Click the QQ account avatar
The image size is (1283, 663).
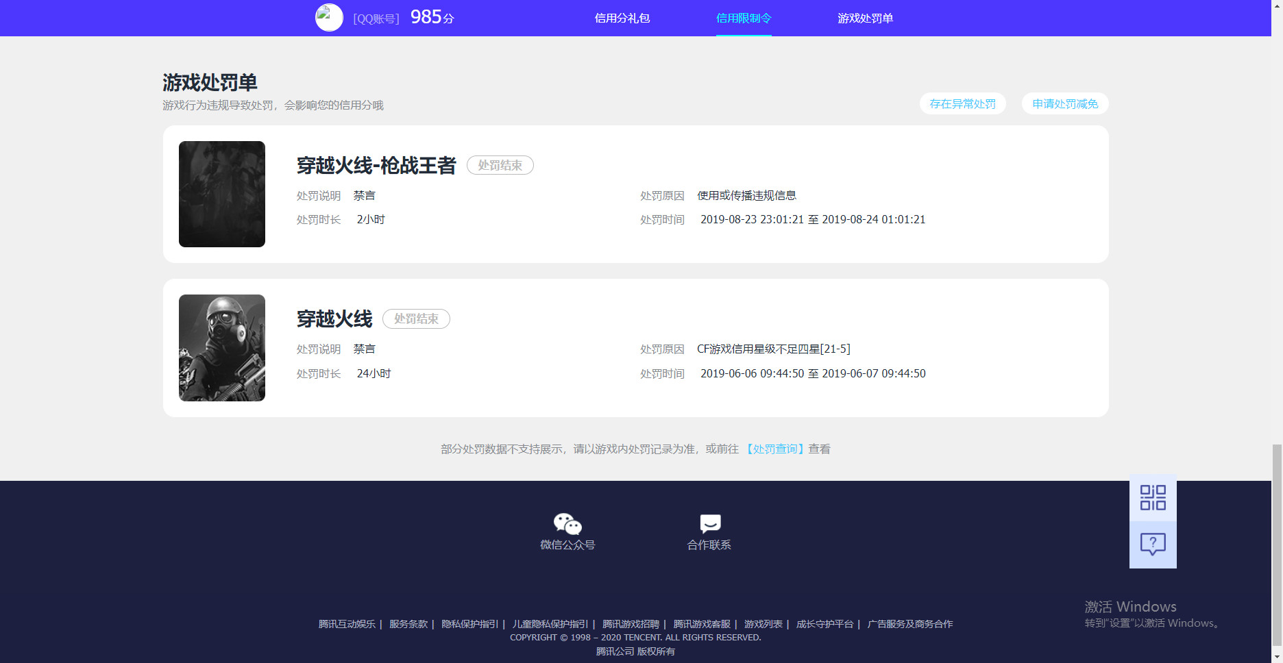tap(329, 18)
